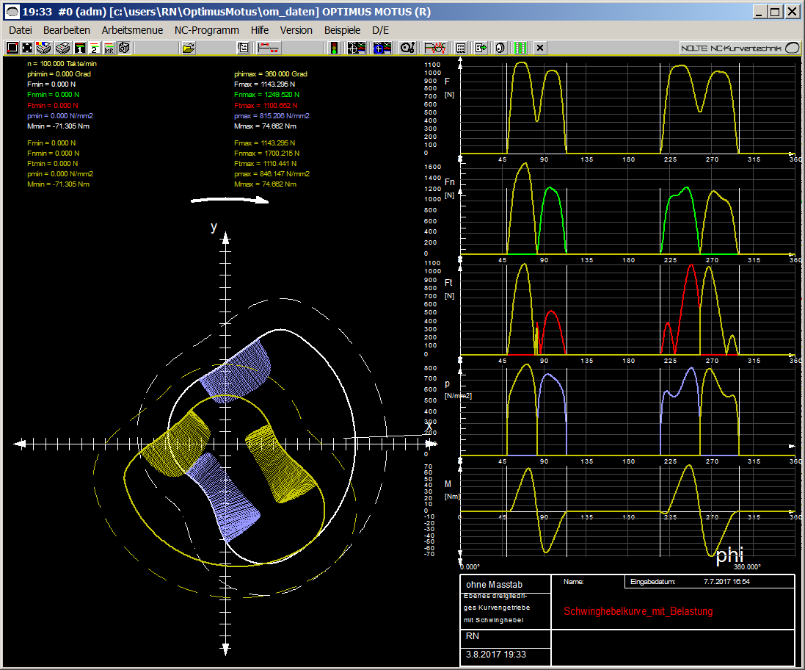
Task: Click the open folder icon in toolbar
Action: (189, 48)
